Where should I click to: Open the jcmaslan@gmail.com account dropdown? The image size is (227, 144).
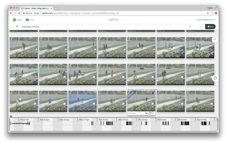click(206, 20)
